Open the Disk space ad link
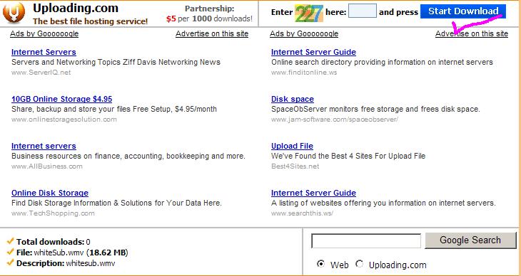The width and height of the screenshot is (521, 276). coord(293,99)
